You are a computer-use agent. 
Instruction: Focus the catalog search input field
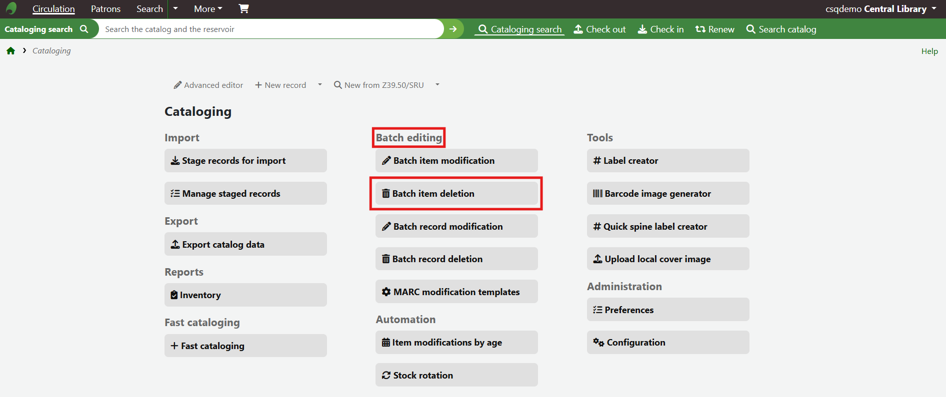point(270,29)
